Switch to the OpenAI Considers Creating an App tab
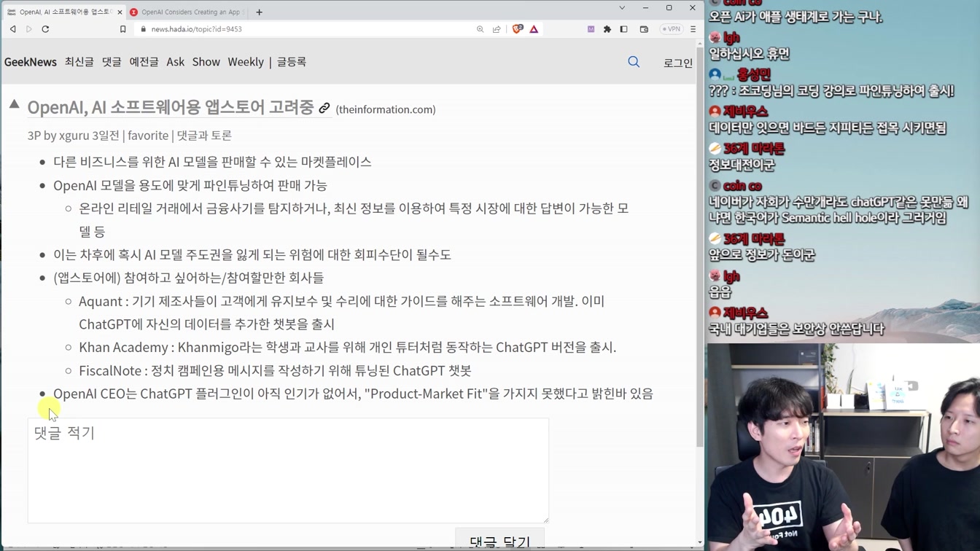Image resolution: width=980 pixels, height=551 pixels. click(189, 12)
